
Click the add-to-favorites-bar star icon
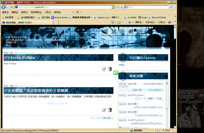18,17
